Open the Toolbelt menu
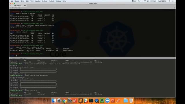Viewport: 185px width, 104px height. (51, 1)
